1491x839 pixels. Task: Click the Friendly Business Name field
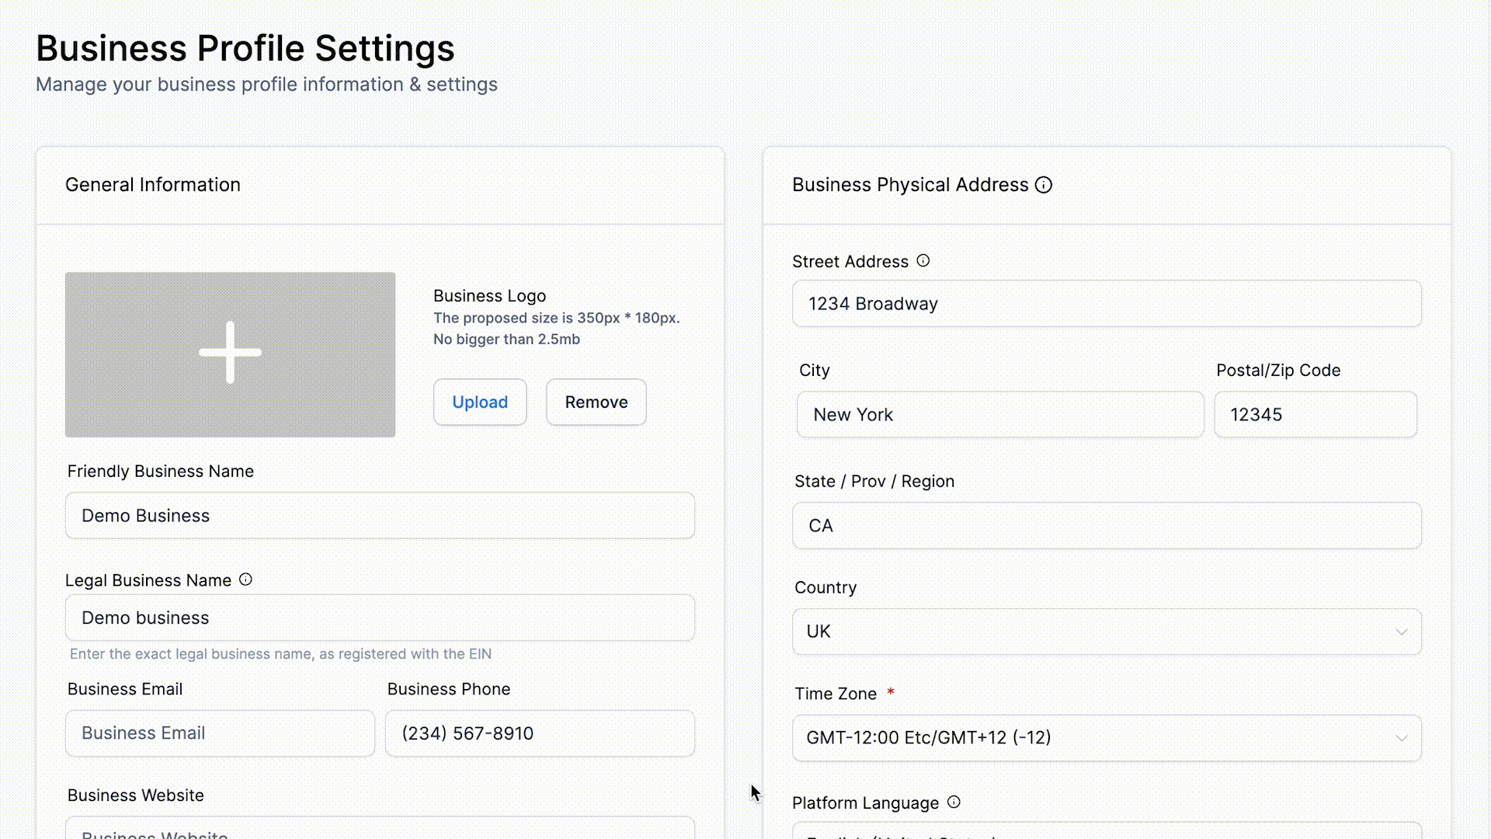380,516
